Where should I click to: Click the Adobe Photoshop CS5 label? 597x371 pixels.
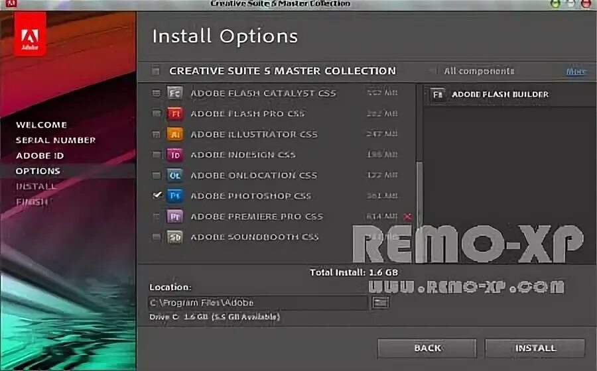[x=251, y=195]
